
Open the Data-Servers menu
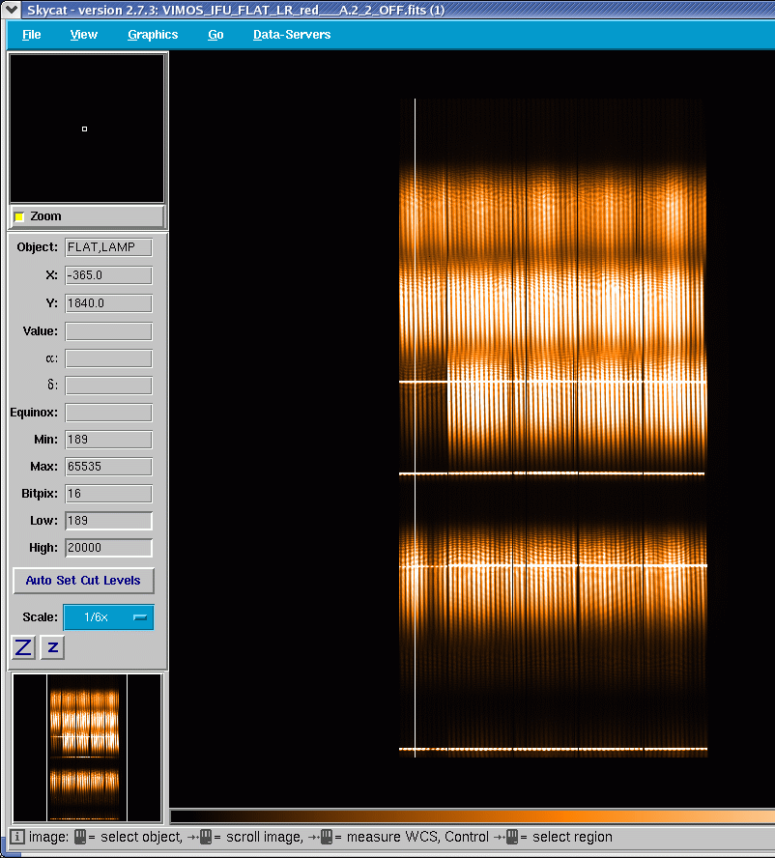(292, 35)
